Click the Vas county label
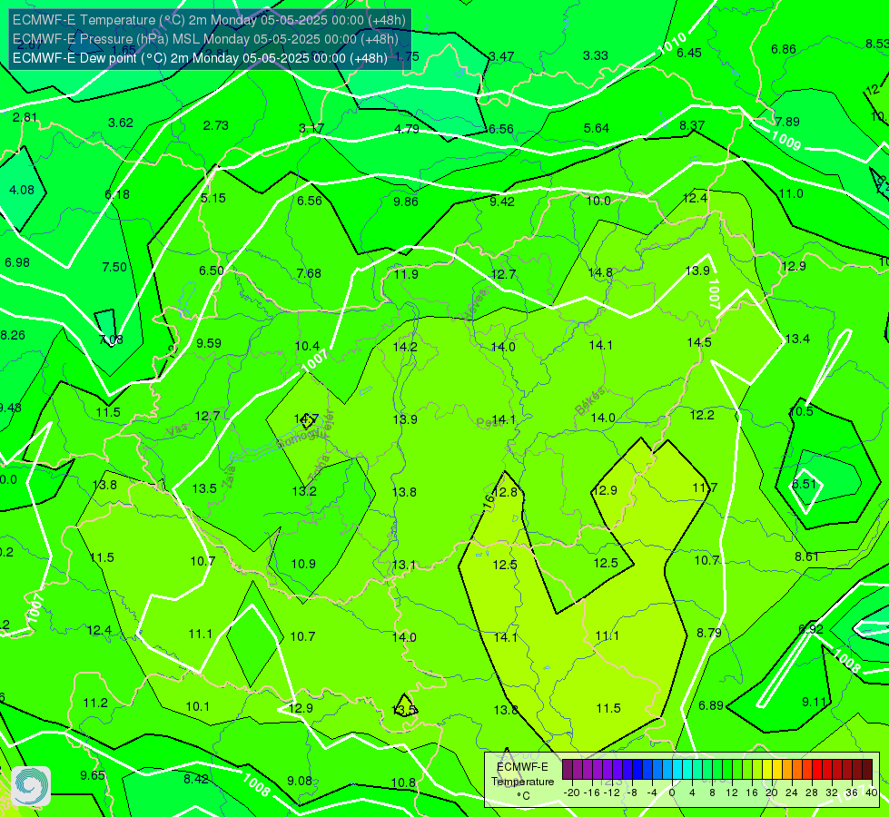 177,431
